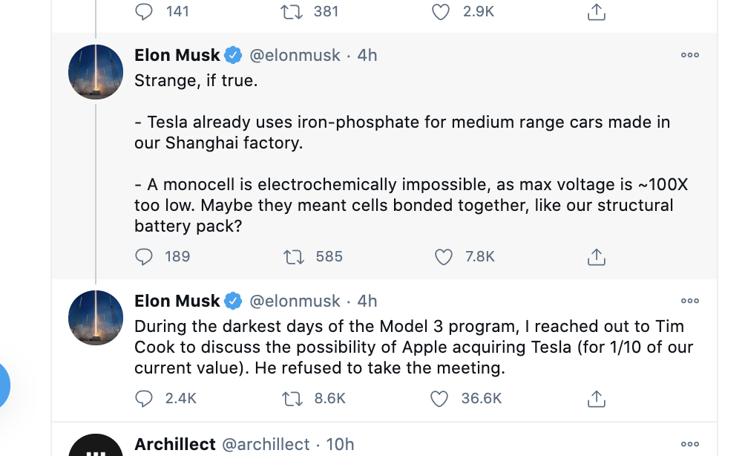Share the Tim Cook tweet
The height and width of the screenshot is (456, 745).
(597, 399)
